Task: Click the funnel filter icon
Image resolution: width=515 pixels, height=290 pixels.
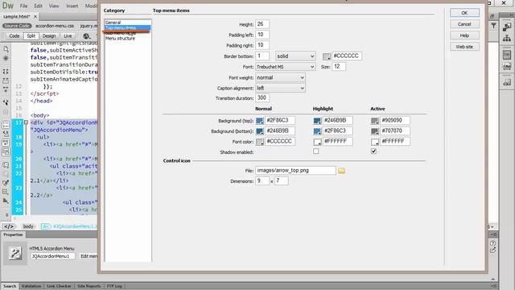Action: (x=493, y=26)
